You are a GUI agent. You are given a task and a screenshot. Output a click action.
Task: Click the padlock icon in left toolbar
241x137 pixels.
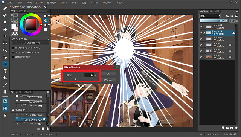pyautogui.click(x=5, y=115)
